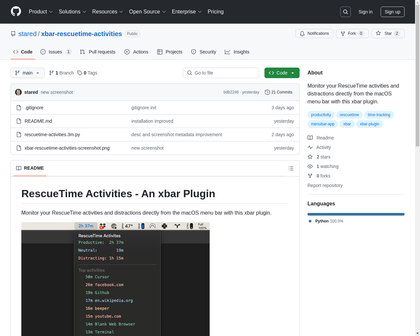
Task: Open the search magnifier button
Action: pyautogui.click(x=346, y=12)
